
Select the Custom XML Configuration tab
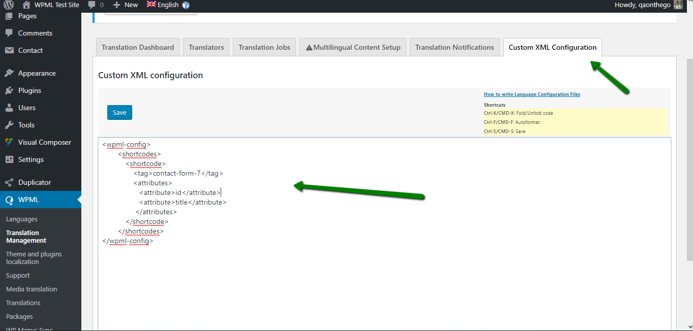(x=553, y=47)
